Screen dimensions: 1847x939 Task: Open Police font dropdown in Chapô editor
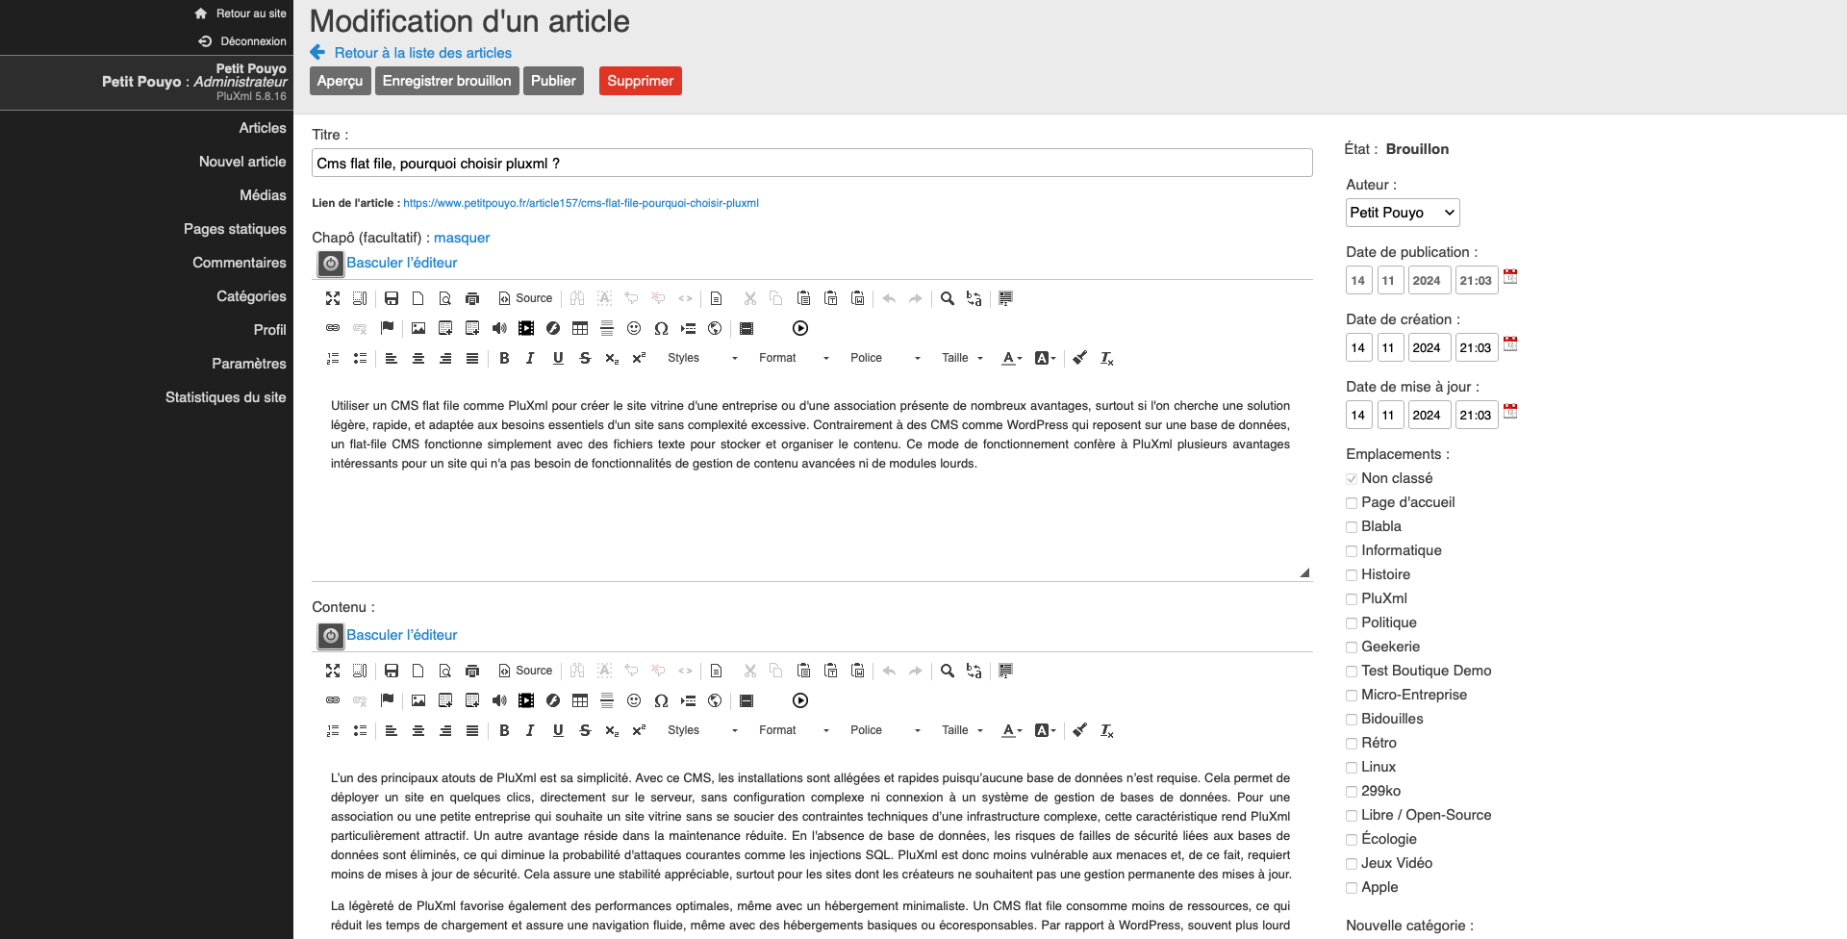pyautogui.click(x=885, y=358)
